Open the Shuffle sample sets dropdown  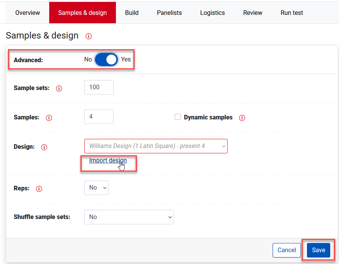(x=129, y=217)
